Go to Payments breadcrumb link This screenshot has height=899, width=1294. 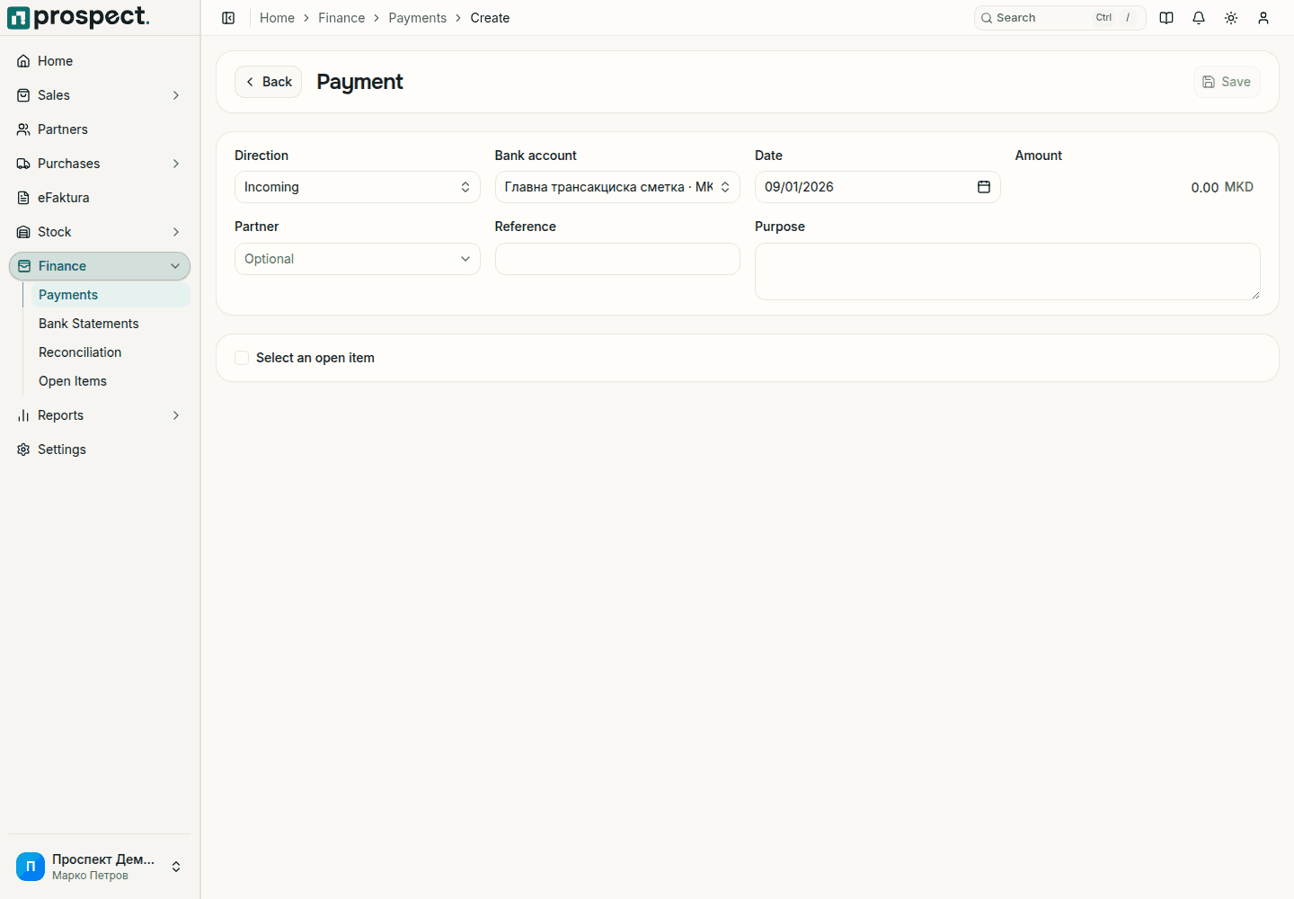pos(418,18)
